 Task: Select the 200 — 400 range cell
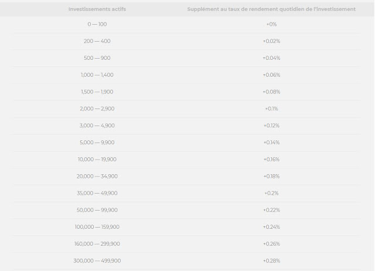coord(97,41)
